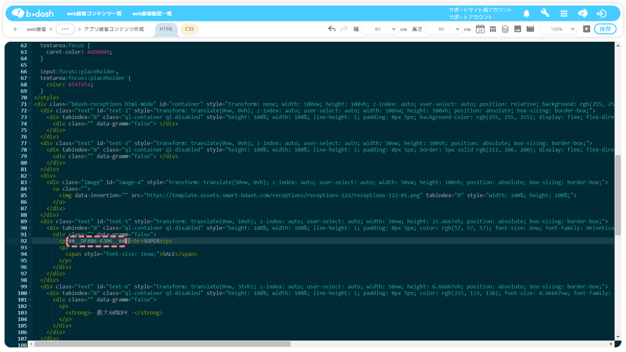Collapse code fold at line 102
Image resolution: width=626 pixels, height=352 pixels.
pyautogui.click(x=30, y=306)
